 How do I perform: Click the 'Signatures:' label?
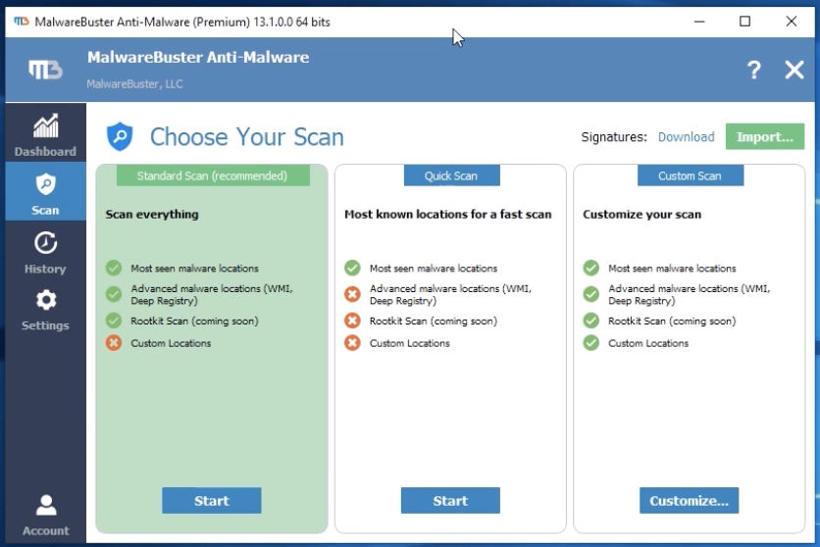(614, 137)
